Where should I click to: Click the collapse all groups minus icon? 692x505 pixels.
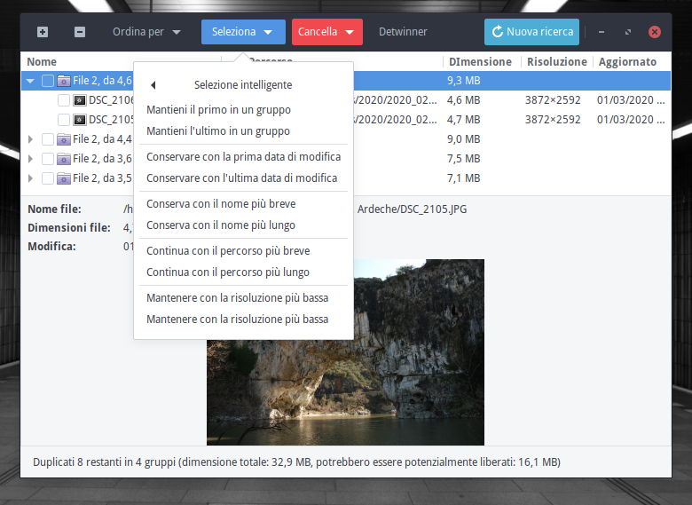(80, 32)
